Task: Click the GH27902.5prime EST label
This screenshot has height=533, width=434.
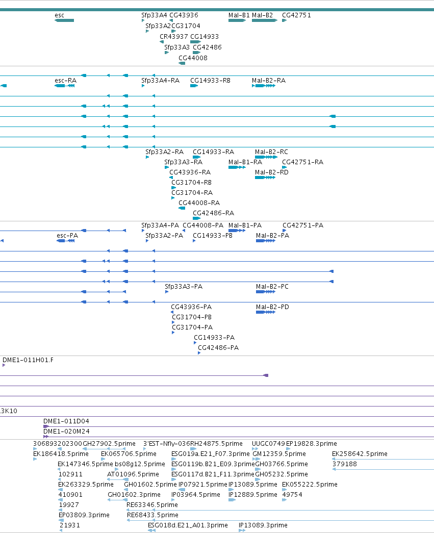Action: (x=109, y=443)
